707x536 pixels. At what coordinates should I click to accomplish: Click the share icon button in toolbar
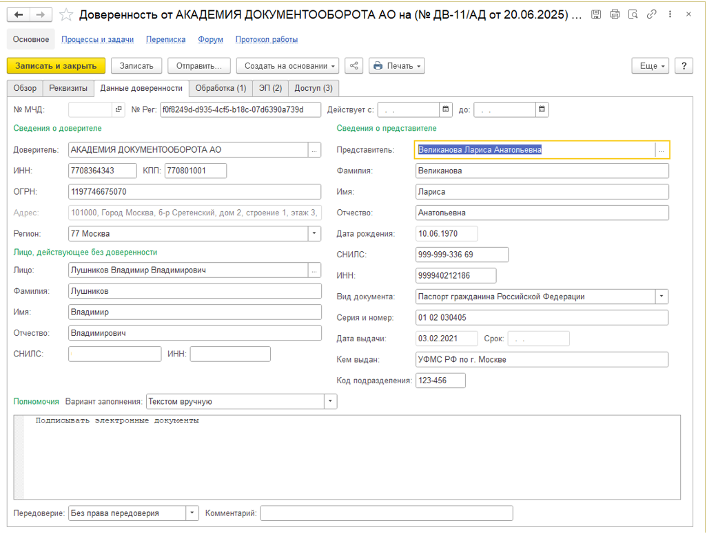click(x=354, y=65)
